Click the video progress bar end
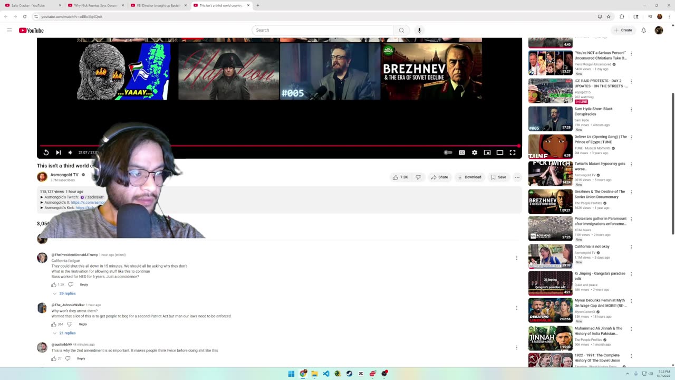The width and height of the screenshot is (675, 380). click(518, 146)
